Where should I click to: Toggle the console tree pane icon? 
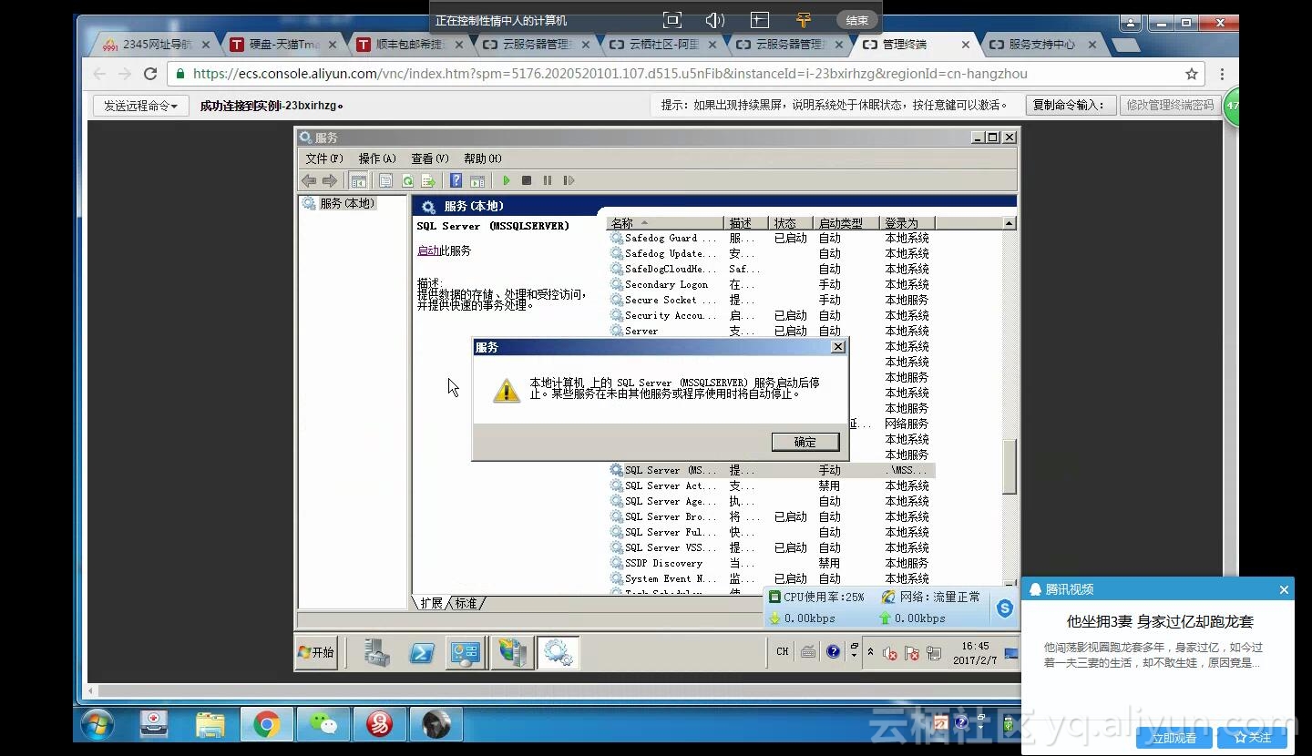tap(358, 180)
